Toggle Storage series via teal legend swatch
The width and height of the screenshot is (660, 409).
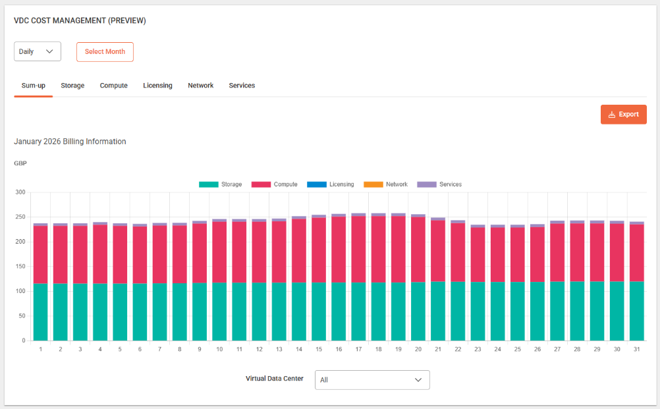click(x=208, y=184)
